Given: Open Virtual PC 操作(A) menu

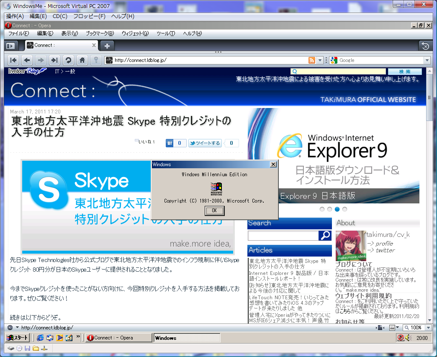Looking at the screenshot, I should point(15,16).
